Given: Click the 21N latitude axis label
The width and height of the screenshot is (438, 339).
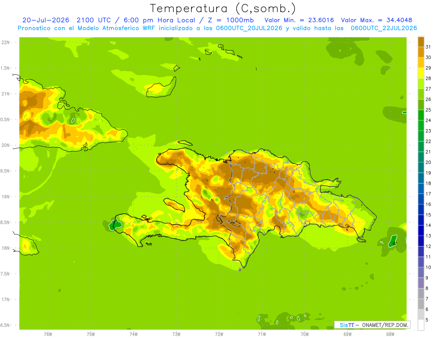Looking at the screenshot, I should pos(5,94).
